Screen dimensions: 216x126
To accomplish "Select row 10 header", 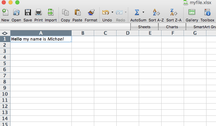I will pos(5,94).
